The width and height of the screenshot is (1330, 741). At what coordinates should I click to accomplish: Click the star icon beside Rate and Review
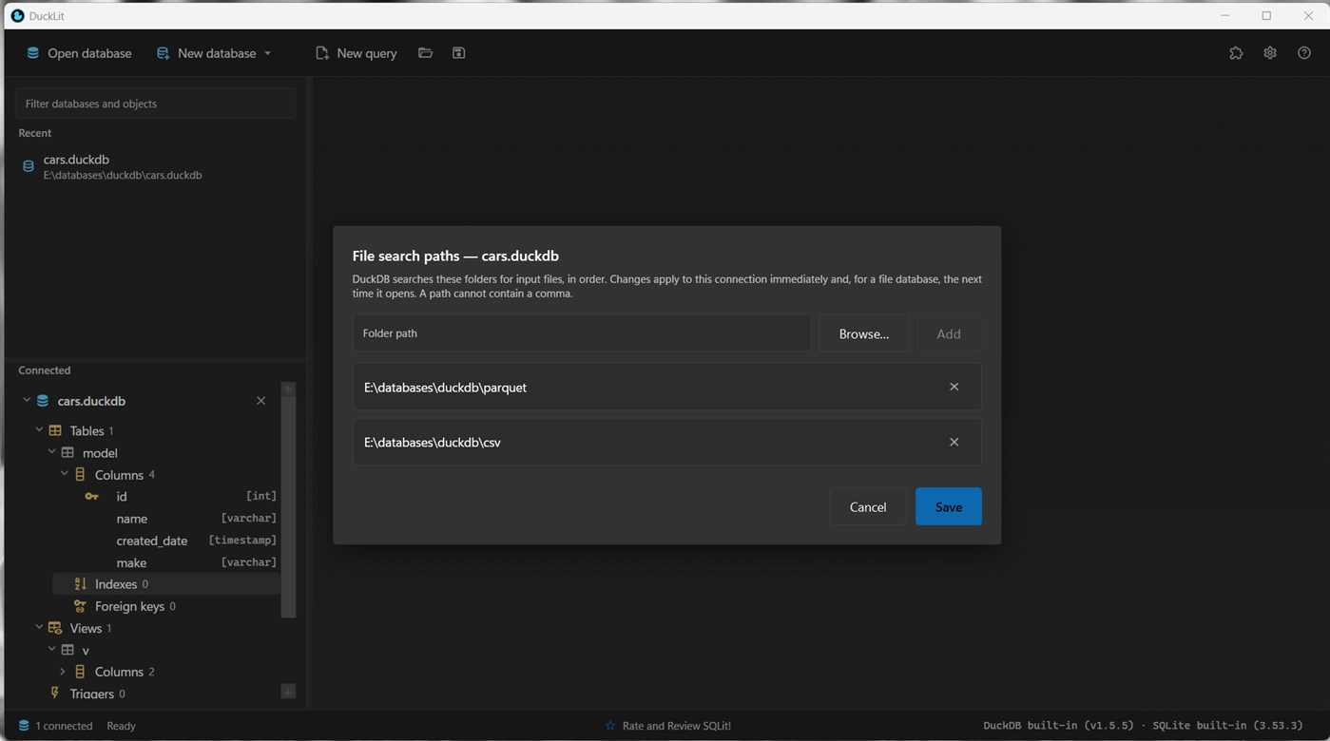pos(610,726)
